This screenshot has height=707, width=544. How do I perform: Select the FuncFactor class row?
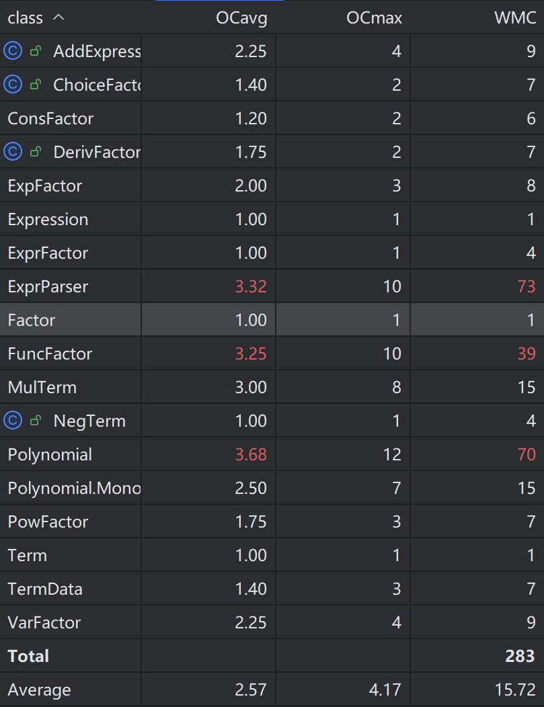click(272, 354)
